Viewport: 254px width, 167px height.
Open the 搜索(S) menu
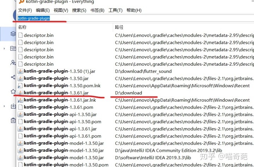(x=79, y=10)
